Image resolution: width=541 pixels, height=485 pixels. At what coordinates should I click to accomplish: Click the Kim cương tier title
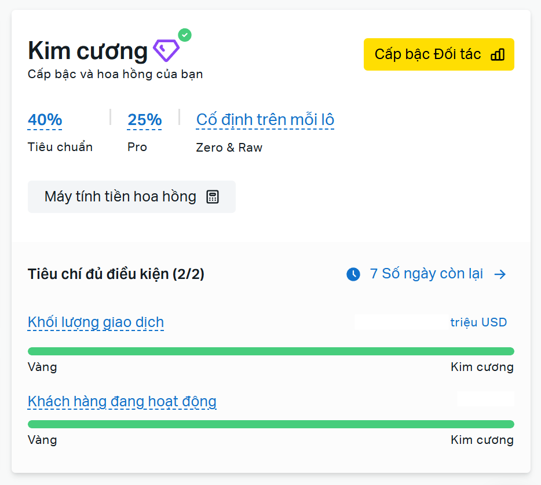click(87, 51)
